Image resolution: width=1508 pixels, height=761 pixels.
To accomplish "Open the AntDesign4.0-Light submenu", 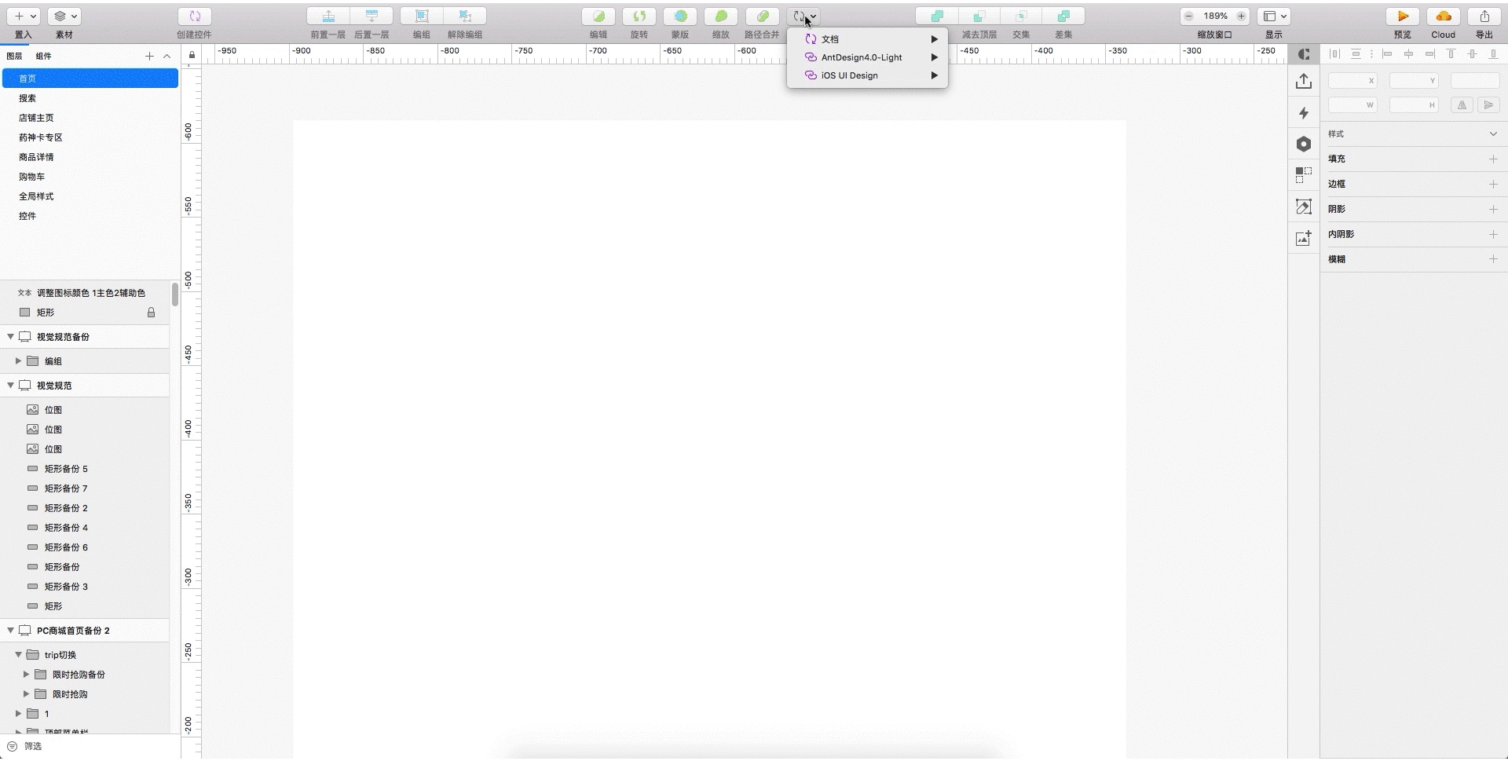I will pyautogui.click(x=868, y=57).
